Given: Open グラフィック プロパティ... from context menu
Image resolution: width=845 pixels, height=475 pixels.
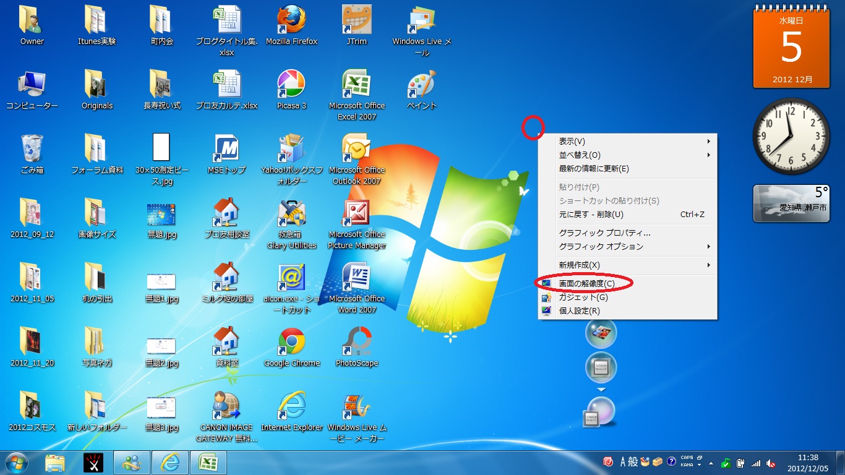Looking at the screenshot, I should pos(627,233).
